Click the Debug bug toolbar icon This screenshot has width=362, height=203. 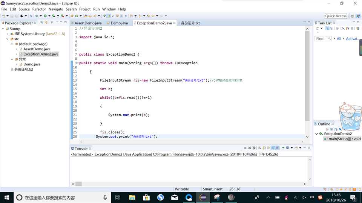[37, 16]
